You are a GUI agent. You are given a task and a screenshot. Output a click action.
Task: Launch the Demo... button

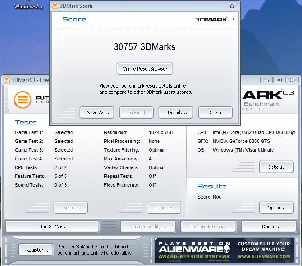click(269, 227)
